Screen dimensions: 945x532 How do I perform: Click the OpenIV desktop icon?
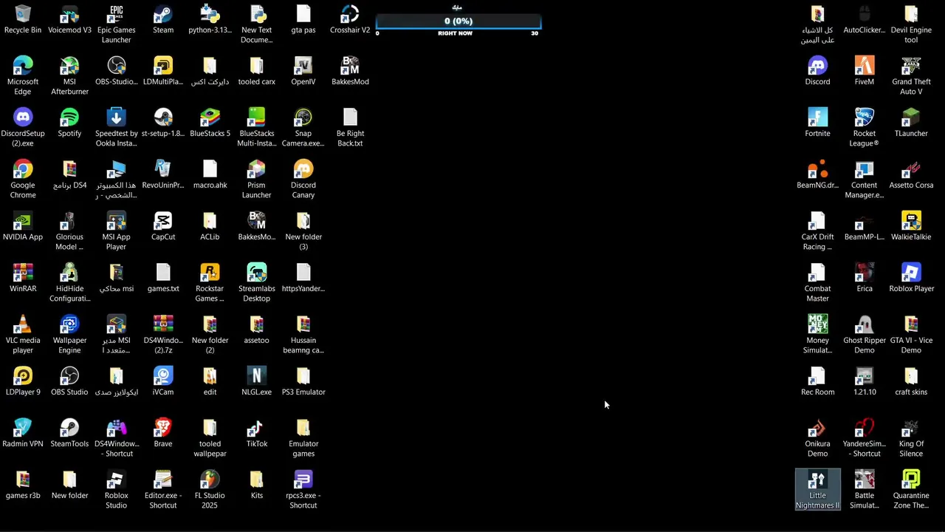303,72
